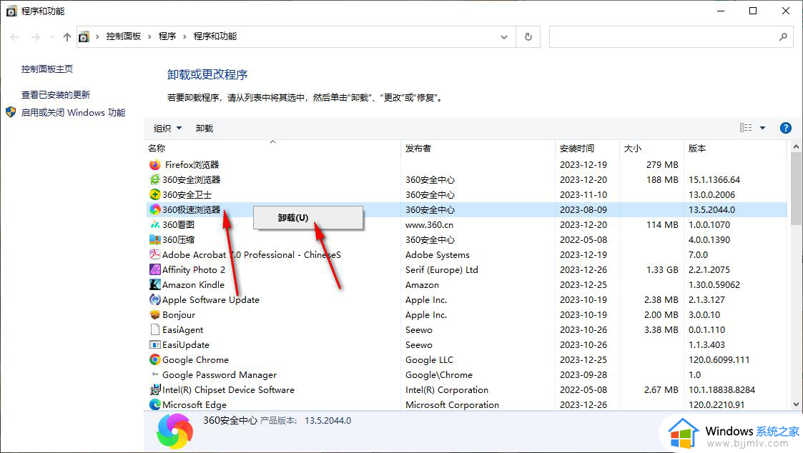
Task: Click the EasiAgent blank file icon
Action: 154,329
